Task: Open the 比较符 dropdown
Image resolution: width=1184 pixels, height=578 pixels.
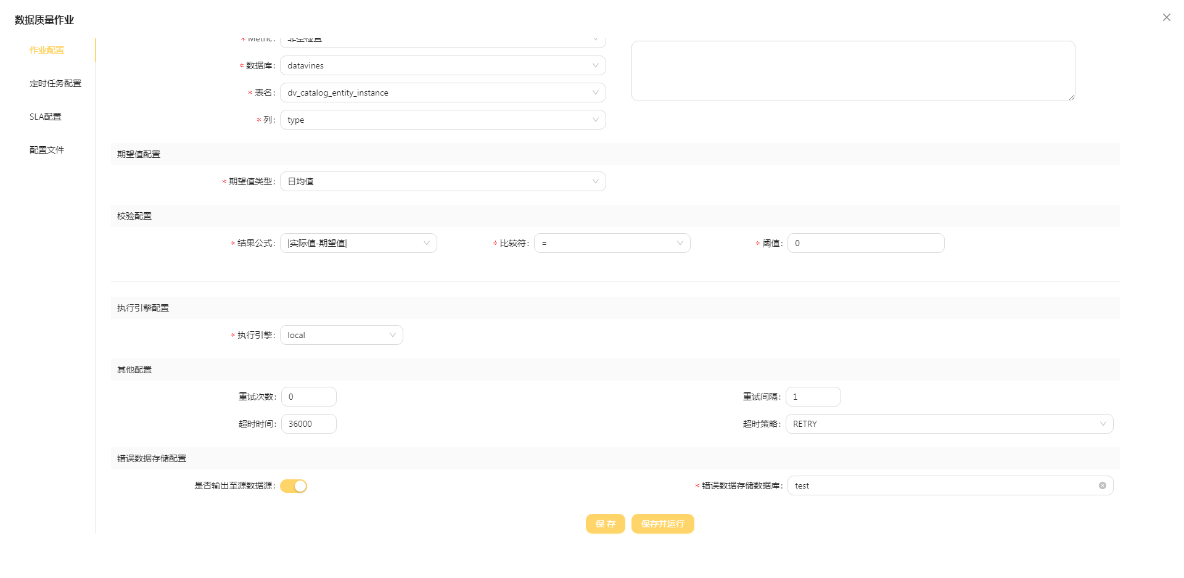Action: click(612, 243)
